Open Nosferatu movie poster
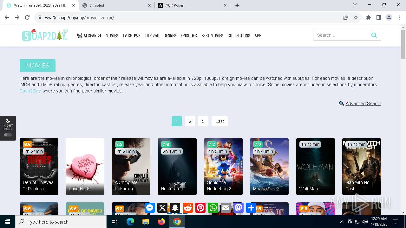Viewport: 406px width, 228px height. [x=177, y=167]
